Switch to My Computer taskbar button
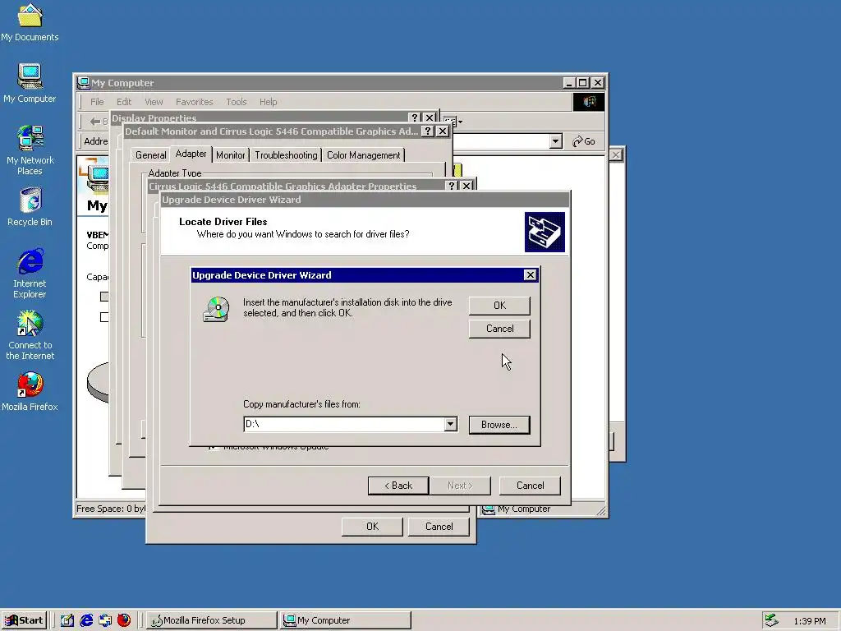Image resolution: width=841 pixels, height=631 pixels. [x=346, y=620]
